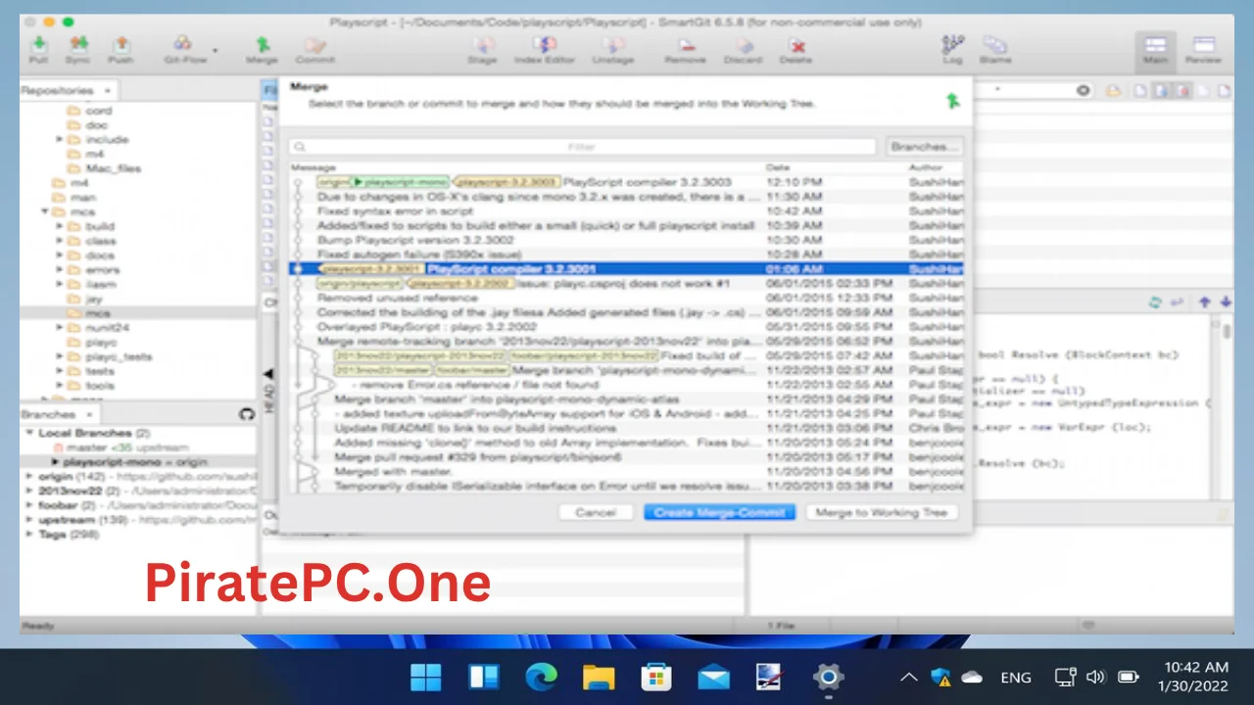Select the Mac_files folder
Screen dimensions: 1254x705
point(104,168)
